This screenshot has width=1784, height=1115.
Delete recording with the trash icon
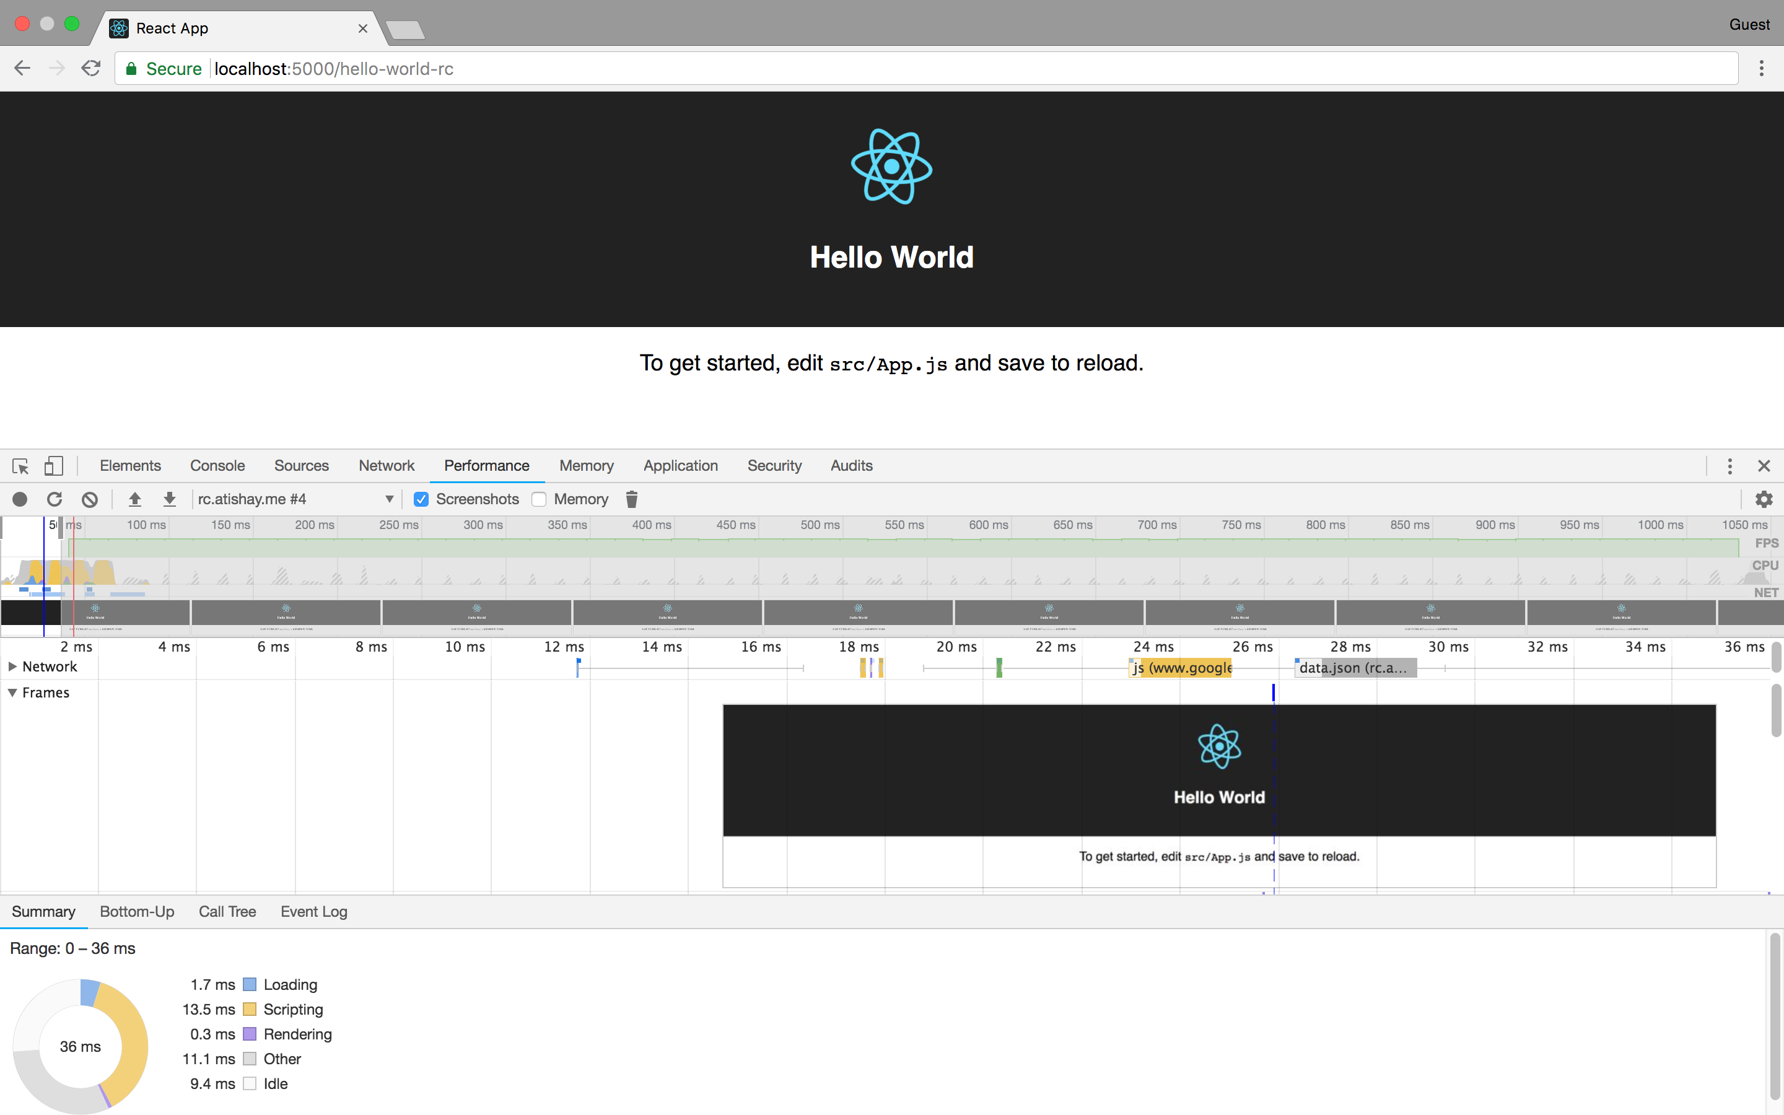click(x=632, y=499)
